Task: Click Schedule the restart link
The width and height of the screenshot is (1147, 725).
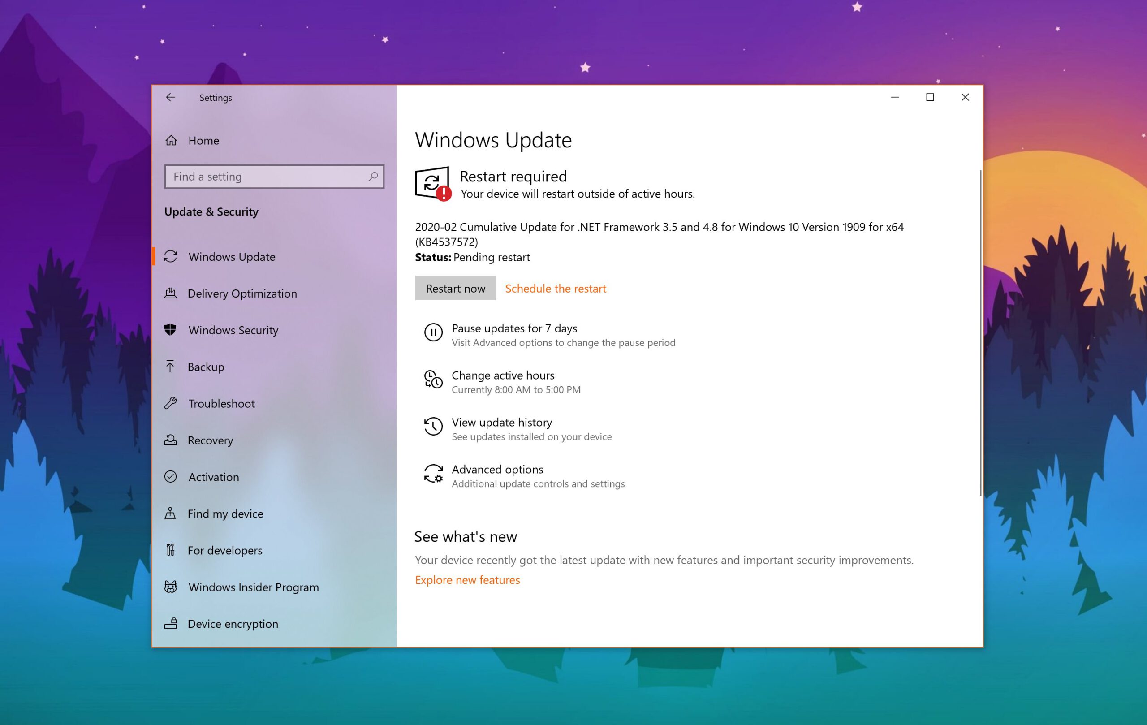Action: click(556, 288)
